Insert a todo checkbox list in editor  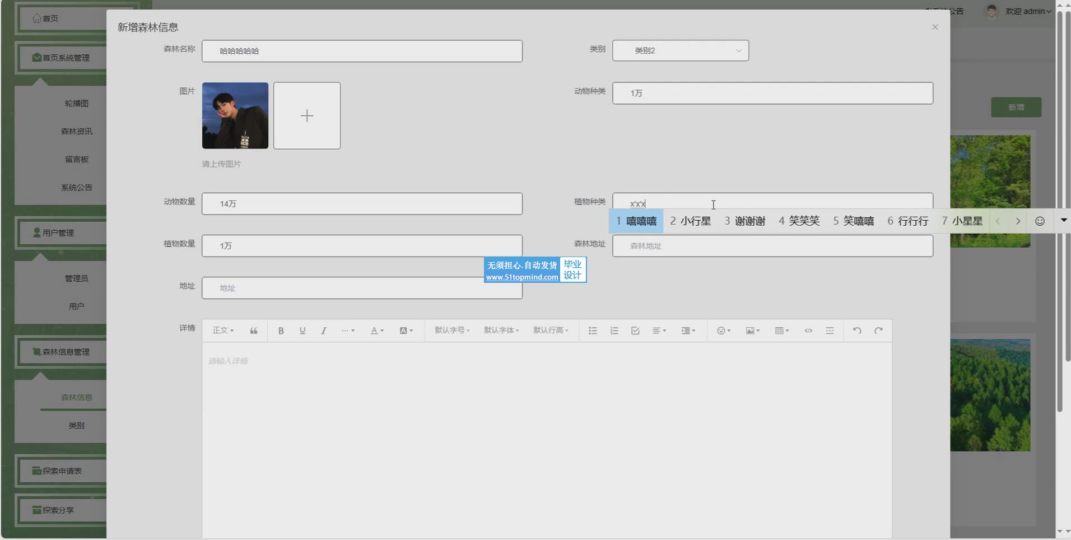point(635,330)
